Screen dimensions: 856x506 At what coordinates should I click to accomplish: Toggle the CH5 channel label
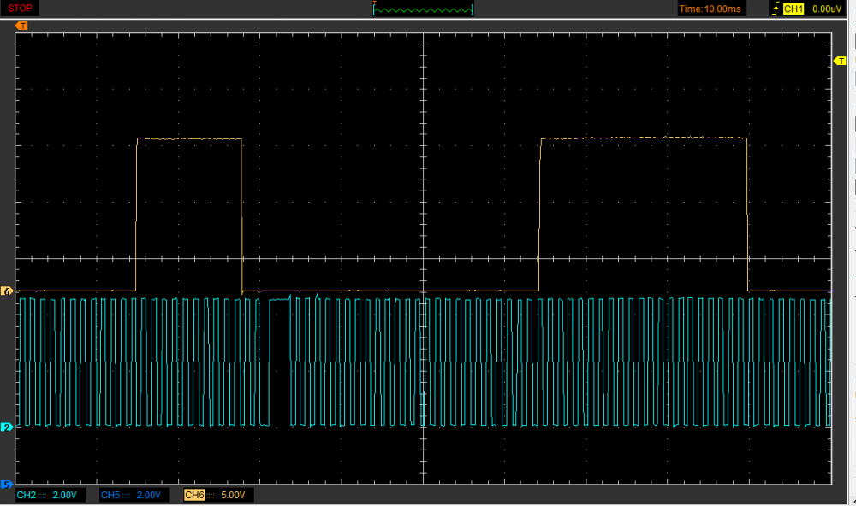pyautogui.click(x=110, y=496)
